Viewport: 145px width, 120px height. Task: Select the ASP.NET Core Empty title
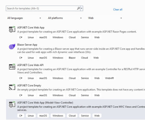point(29,85)
